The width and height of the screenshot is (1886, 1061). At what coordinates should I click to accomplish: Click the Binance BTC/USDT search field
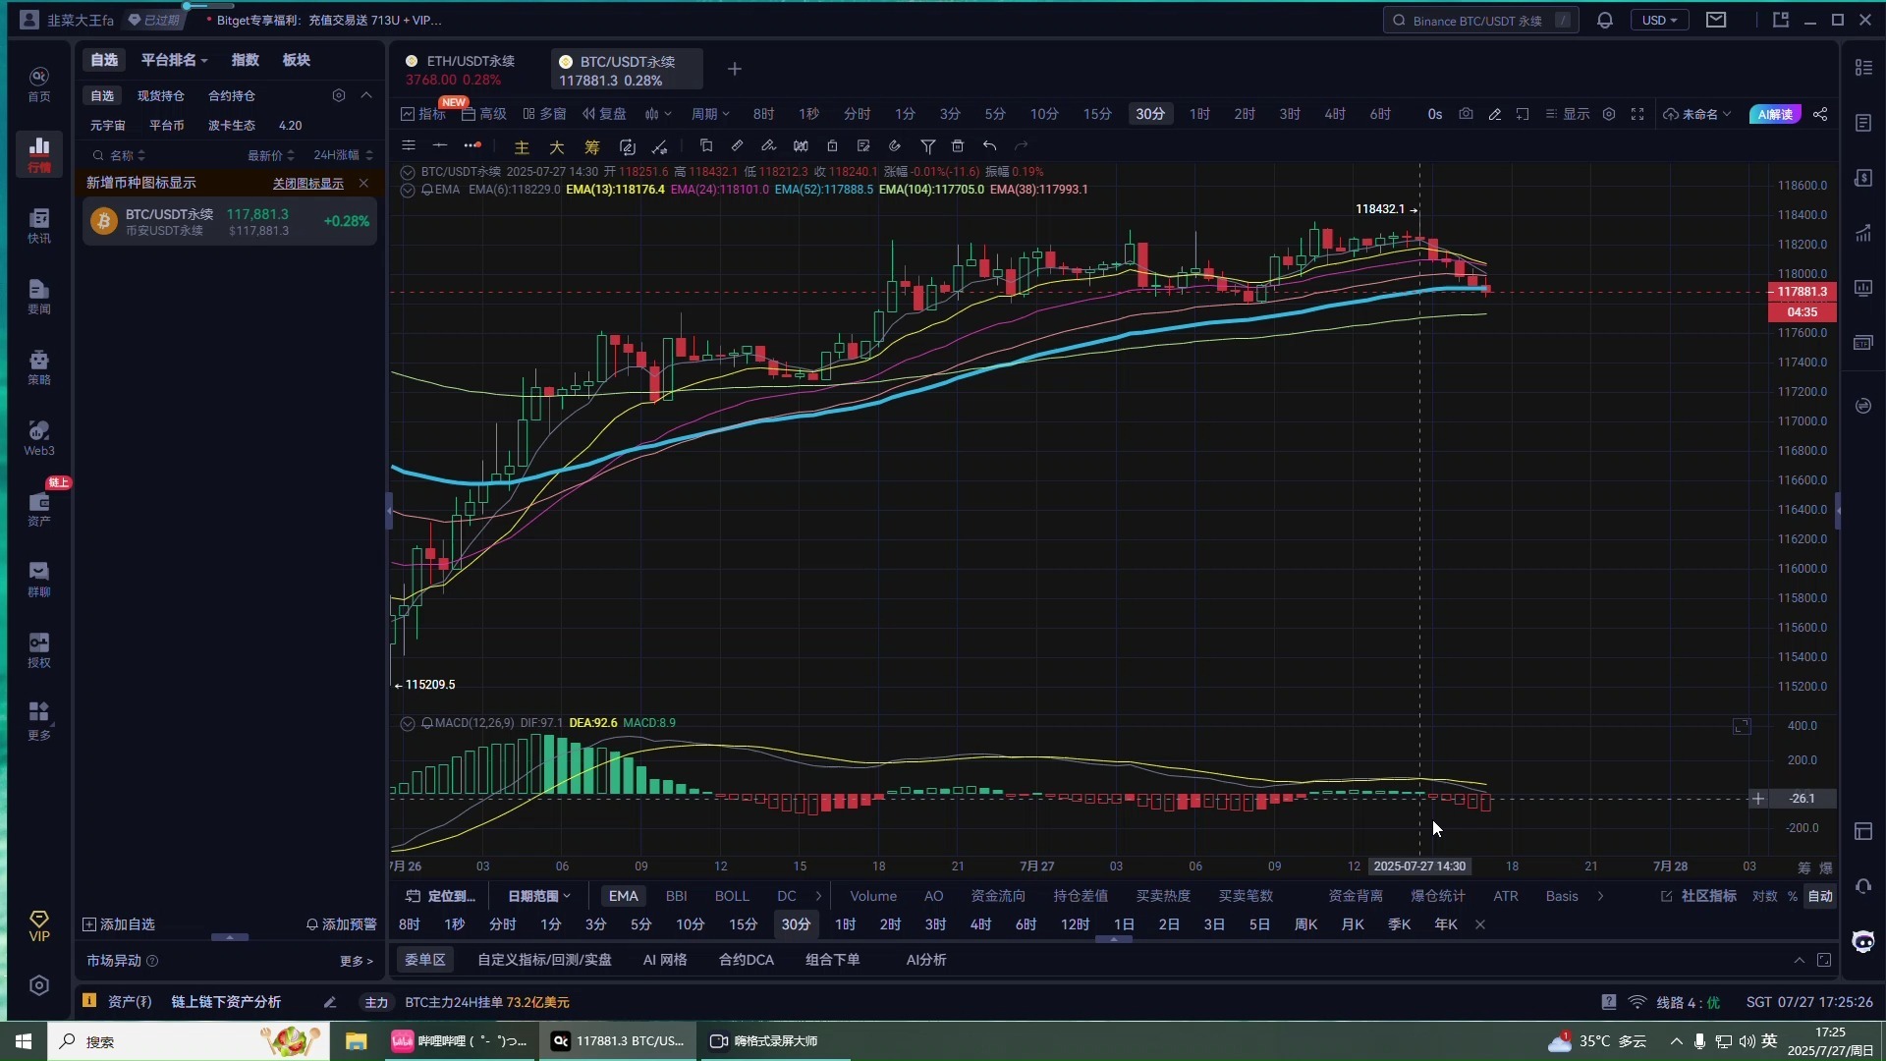pos(1481,20)
